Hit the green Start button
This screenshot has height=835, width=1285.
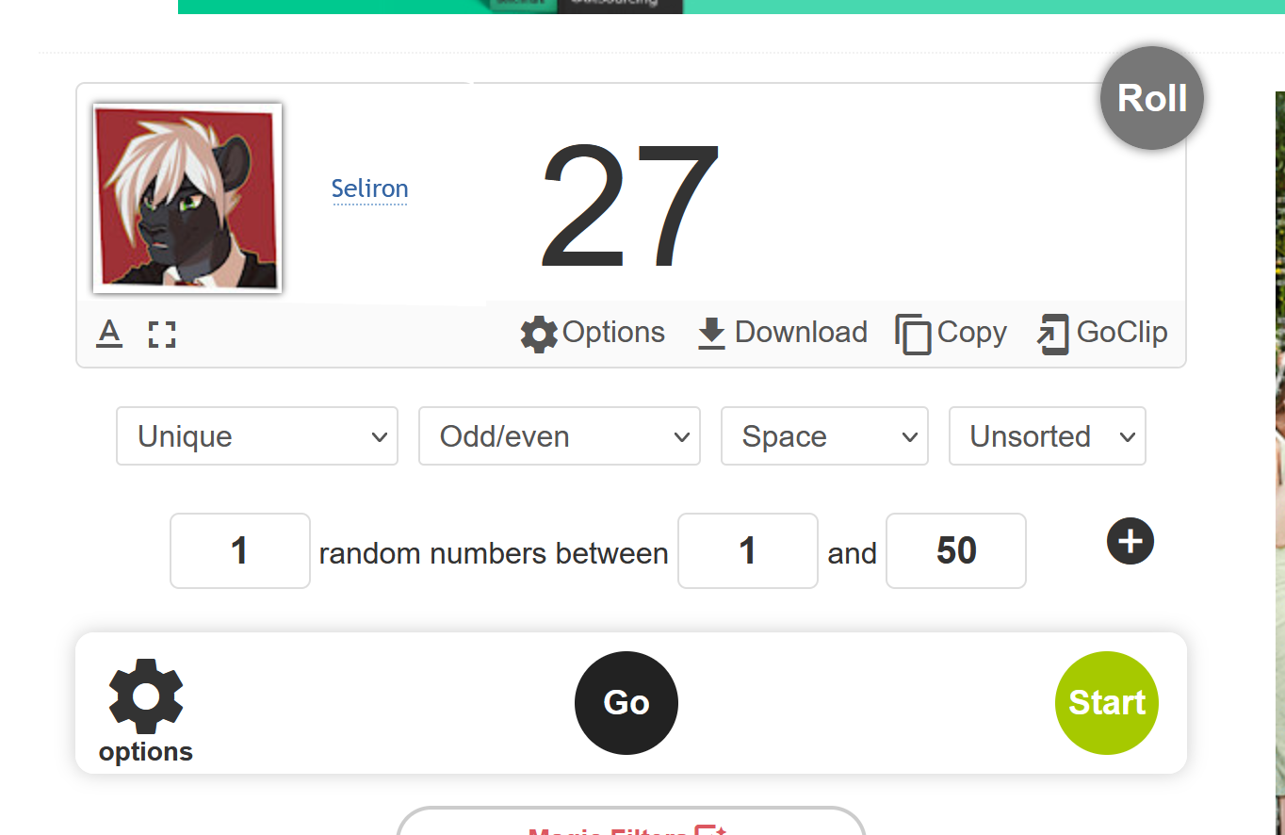coord(1107,703)
